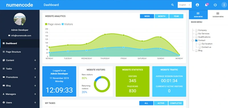Click the website visitors donut chart

[x=102, y=84]
